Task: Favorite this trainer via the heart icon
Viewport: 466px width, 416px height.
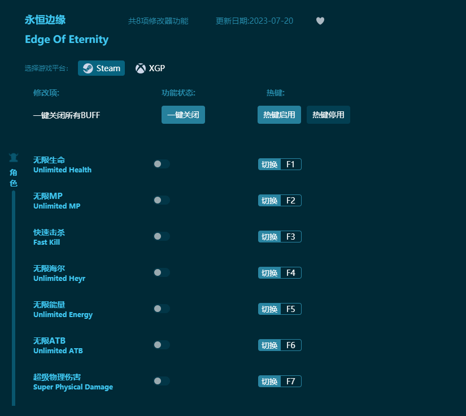Action: pos(320,20)
